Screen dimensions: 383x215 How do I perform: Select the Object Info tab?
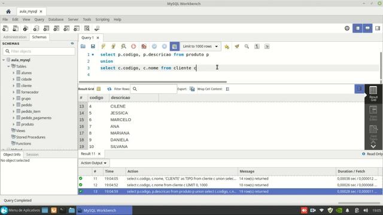12,154
